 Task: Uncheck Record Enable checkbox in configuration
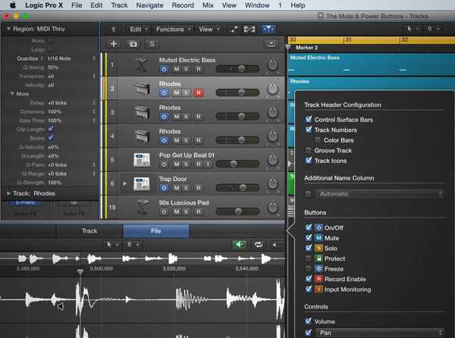tap(309, 279)
